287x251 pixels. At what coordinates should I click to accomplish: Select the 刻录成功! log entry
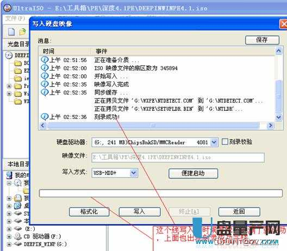107,117
